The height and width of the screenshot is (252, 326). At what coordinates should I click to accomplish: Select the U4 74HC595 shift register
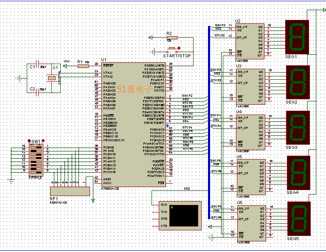pyautogui.click(x=251, y=132)
